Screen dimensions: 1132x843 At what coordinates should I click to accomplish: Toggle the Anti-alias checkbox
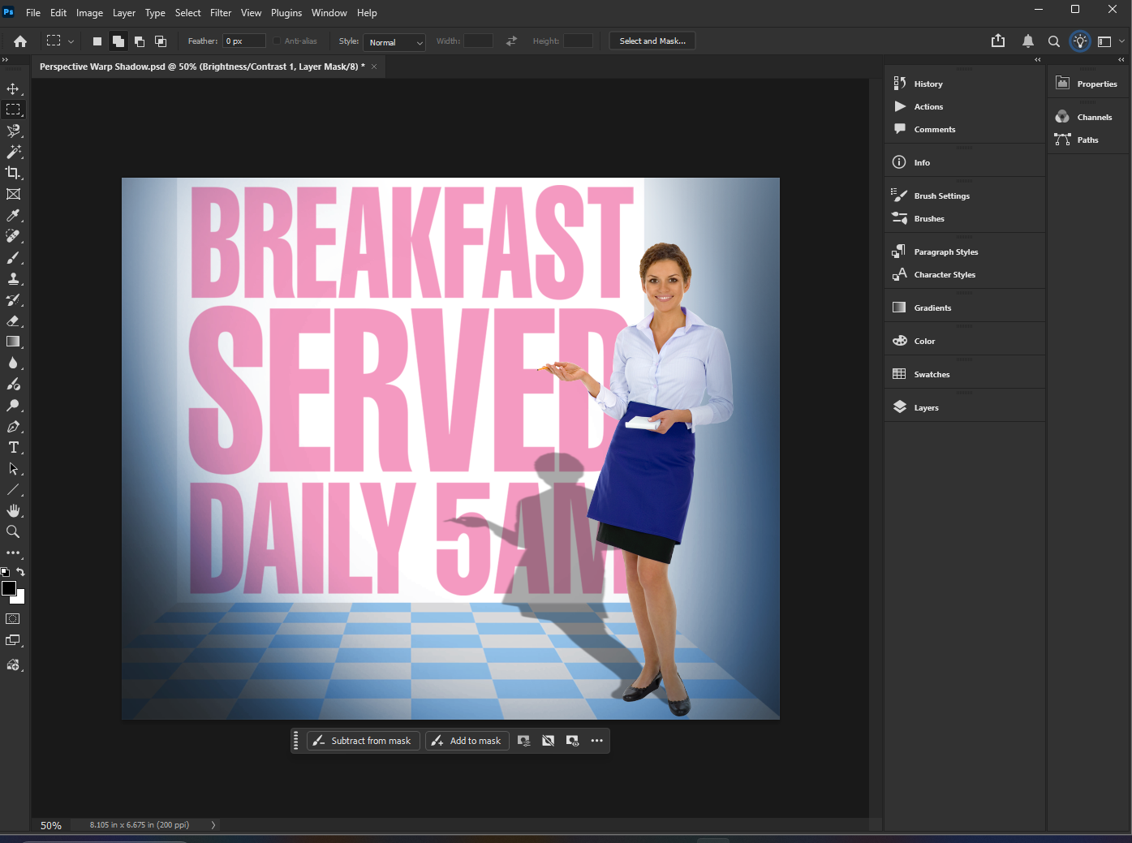[277, 41]
